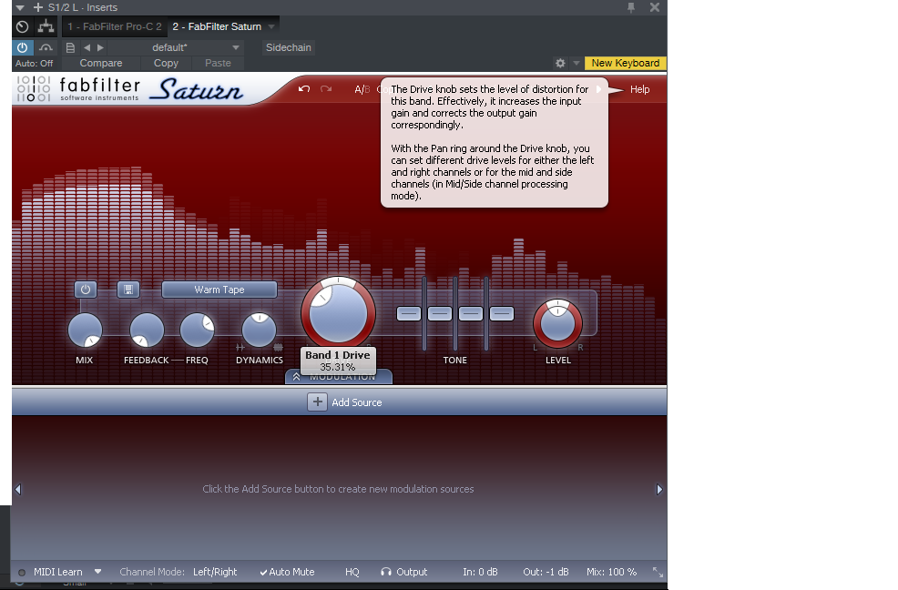Click the preset document icon
This screenshot has width=898, height=590.
tap(70, 47)
